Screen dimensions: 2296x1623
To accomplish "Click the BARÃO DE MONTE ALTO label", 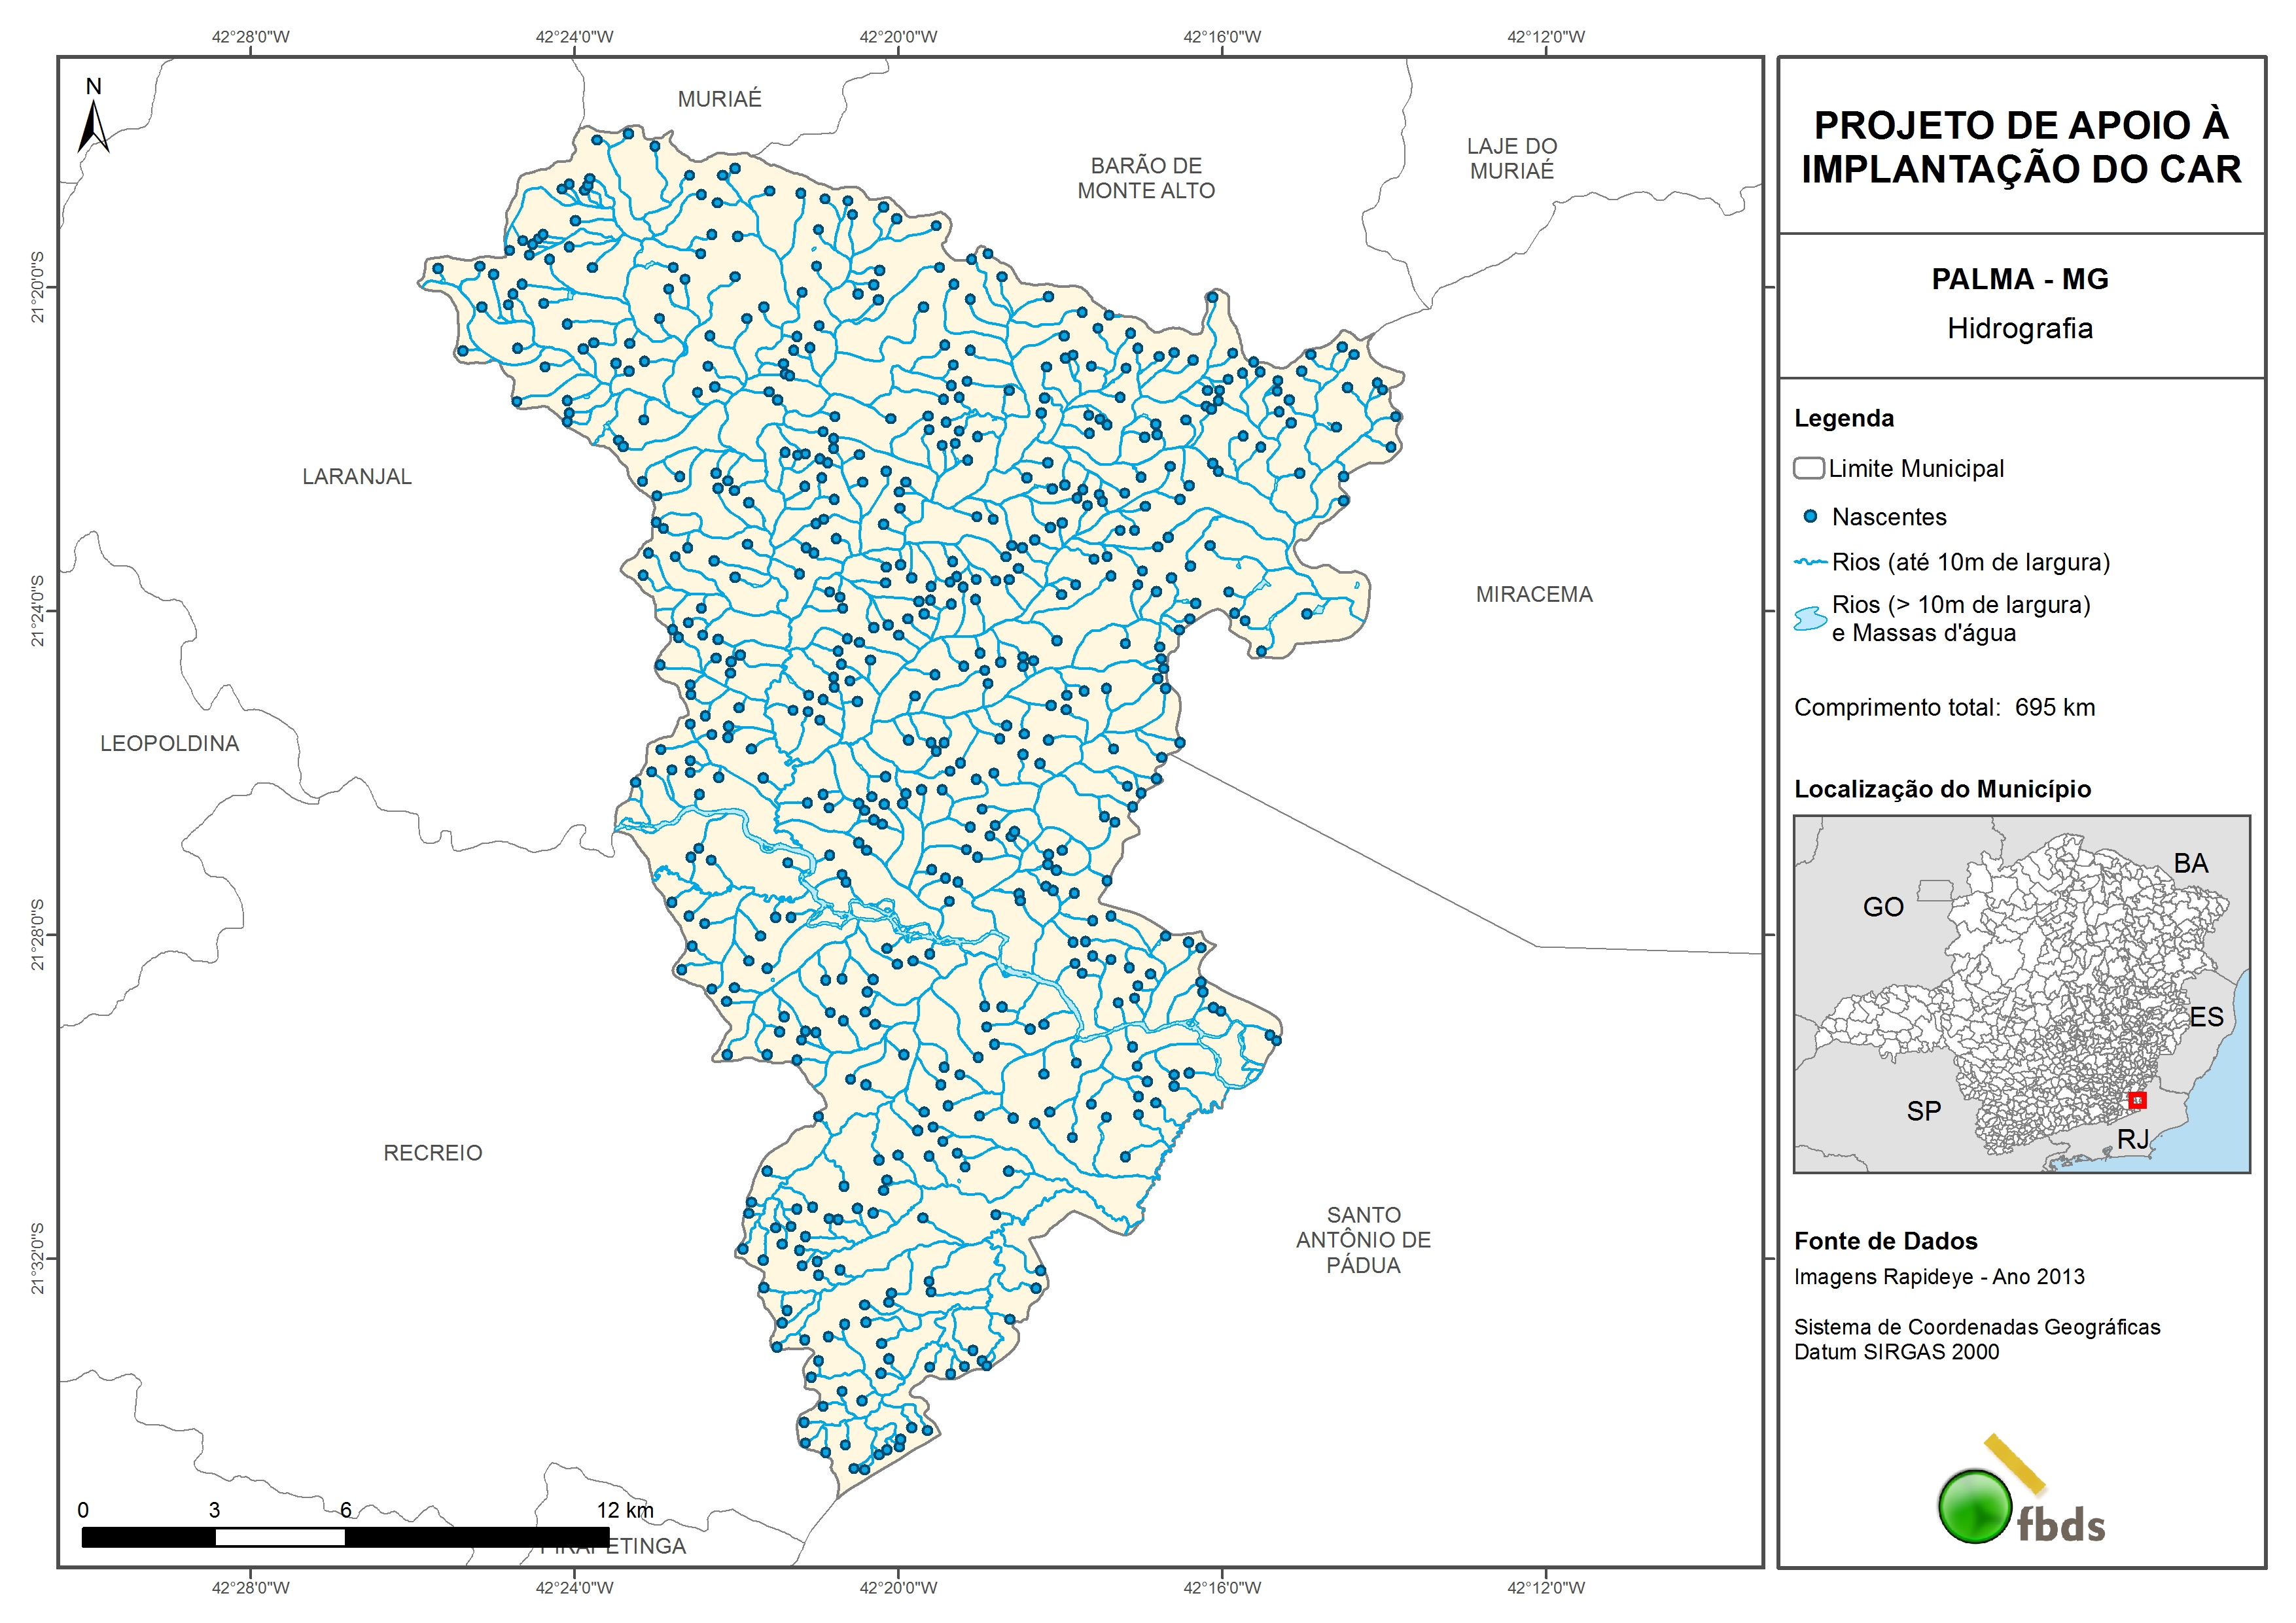I will (x=1146, y=178).
